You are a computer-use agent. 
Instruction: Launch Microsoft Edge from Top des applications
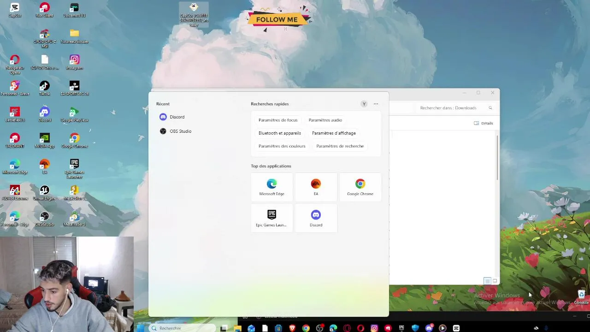coord(271,187)
